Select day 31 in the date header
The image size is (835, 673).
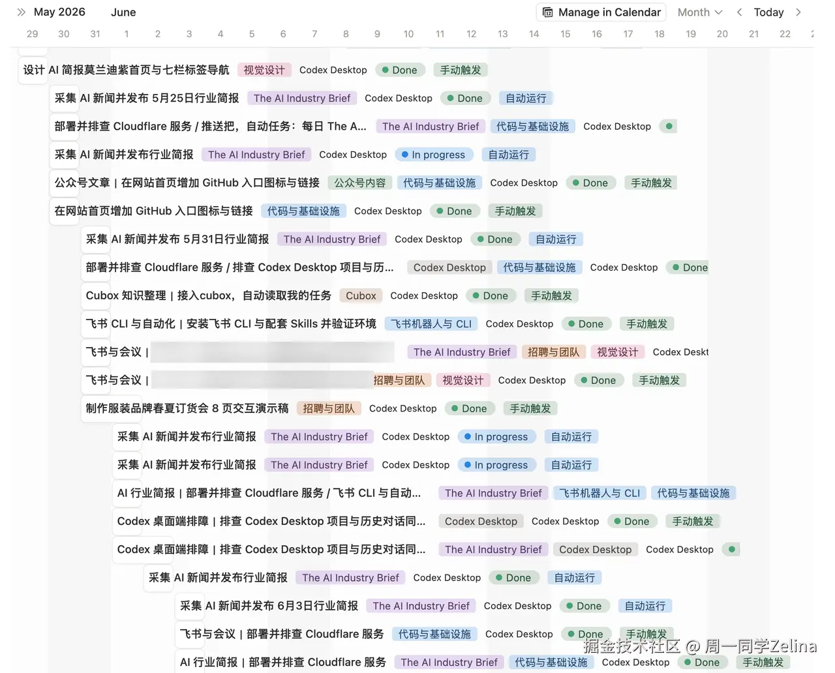click(x=95, y=34)
